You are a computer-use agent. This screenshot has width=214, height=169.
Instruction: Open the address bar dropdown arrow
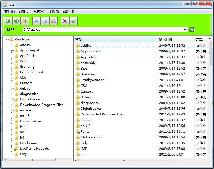(185, 30)
